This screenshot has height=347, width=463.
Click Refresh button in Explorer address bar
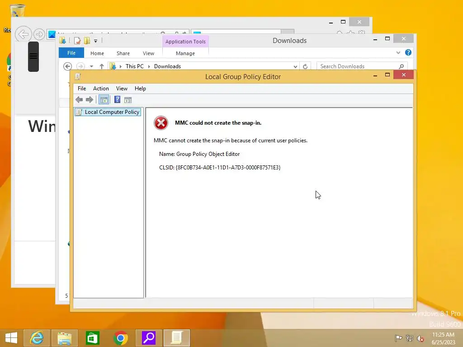(x=305, y=67)
